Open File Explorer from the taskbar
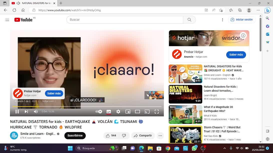This screenshot has width=273, height=153. 150,148
